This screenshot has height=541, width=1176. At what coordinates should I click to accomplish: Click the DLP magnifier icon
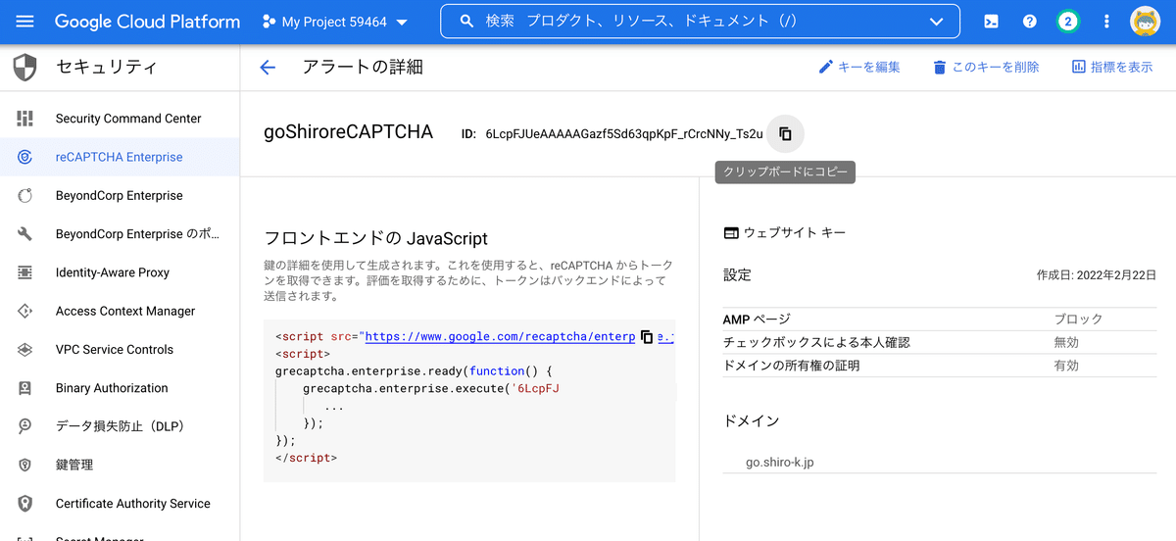click(25, 426)
